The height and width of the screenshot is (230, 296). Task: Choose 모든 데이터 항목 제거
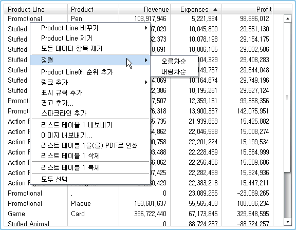[x=90, y=48]
